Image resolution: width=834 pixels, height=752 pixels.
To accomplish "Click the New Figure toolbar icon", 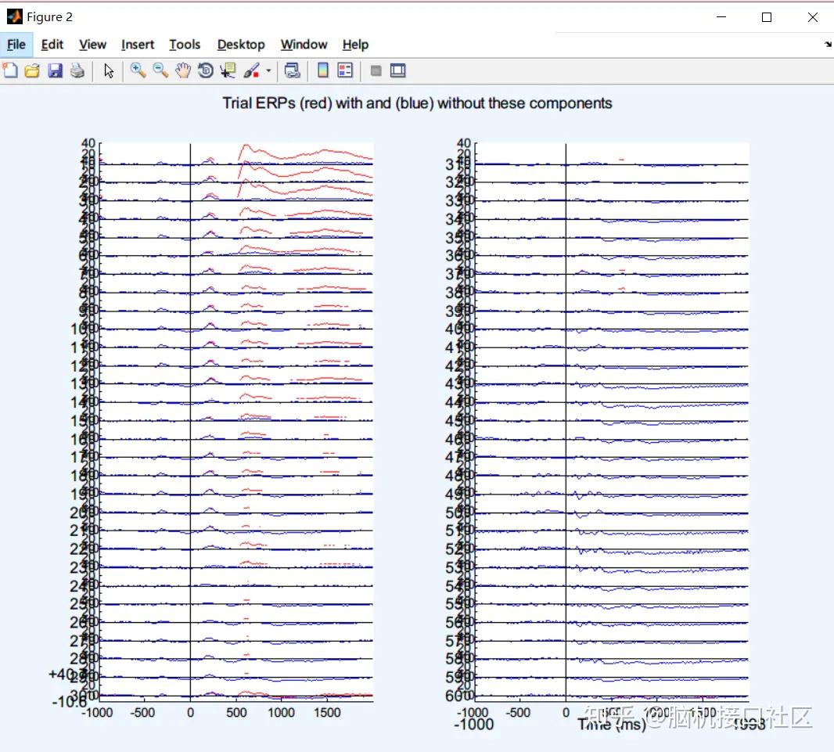I will (x=10, y=71).
